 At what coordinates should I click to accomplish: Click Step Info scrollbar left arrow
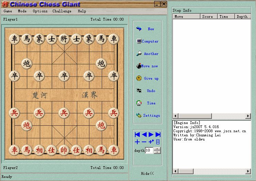pos(176,116)
